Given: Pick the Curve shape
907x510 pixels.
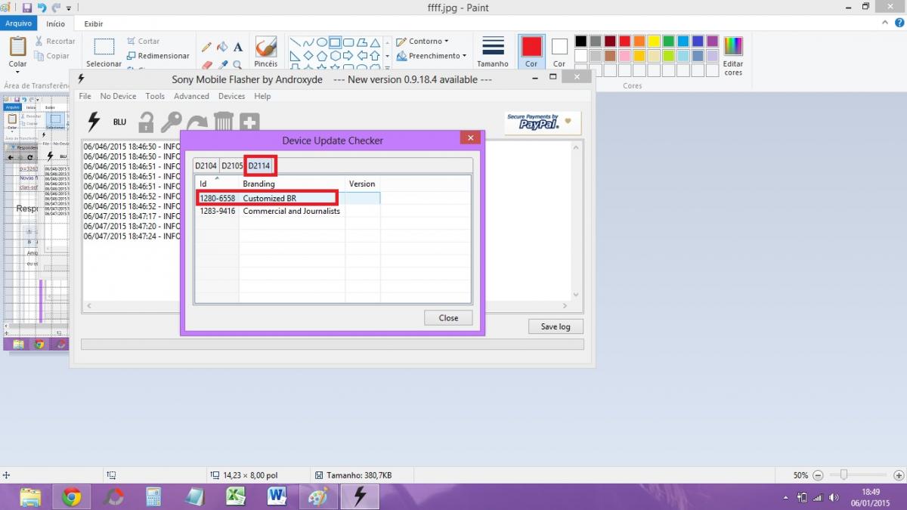Looking at the screenshot, I should click(x=308, y=42).
